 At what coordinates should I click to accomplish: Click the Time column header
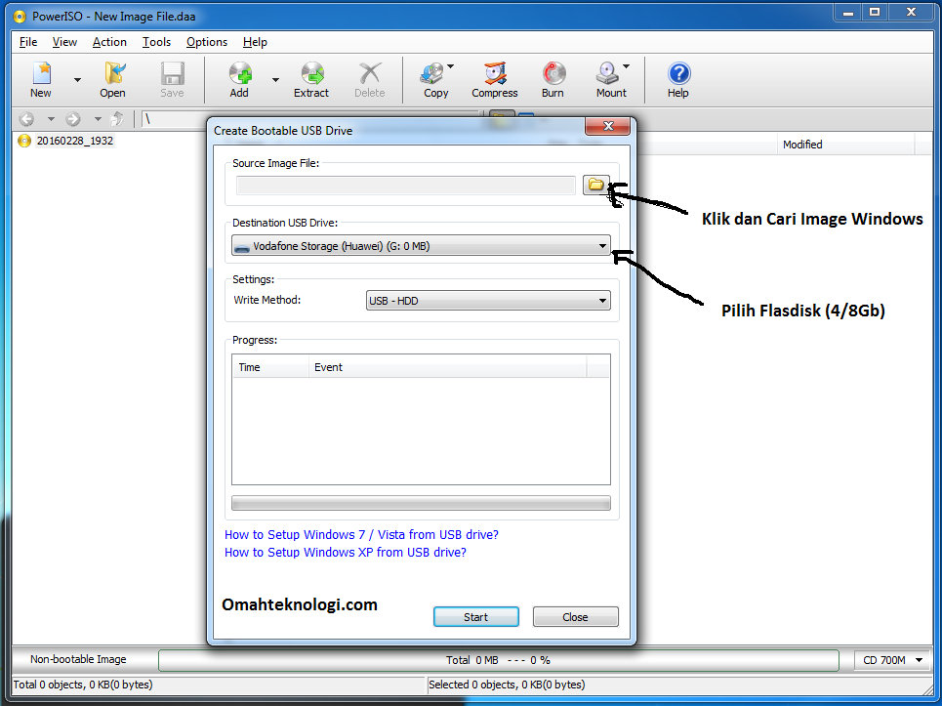tap(270, 367)
